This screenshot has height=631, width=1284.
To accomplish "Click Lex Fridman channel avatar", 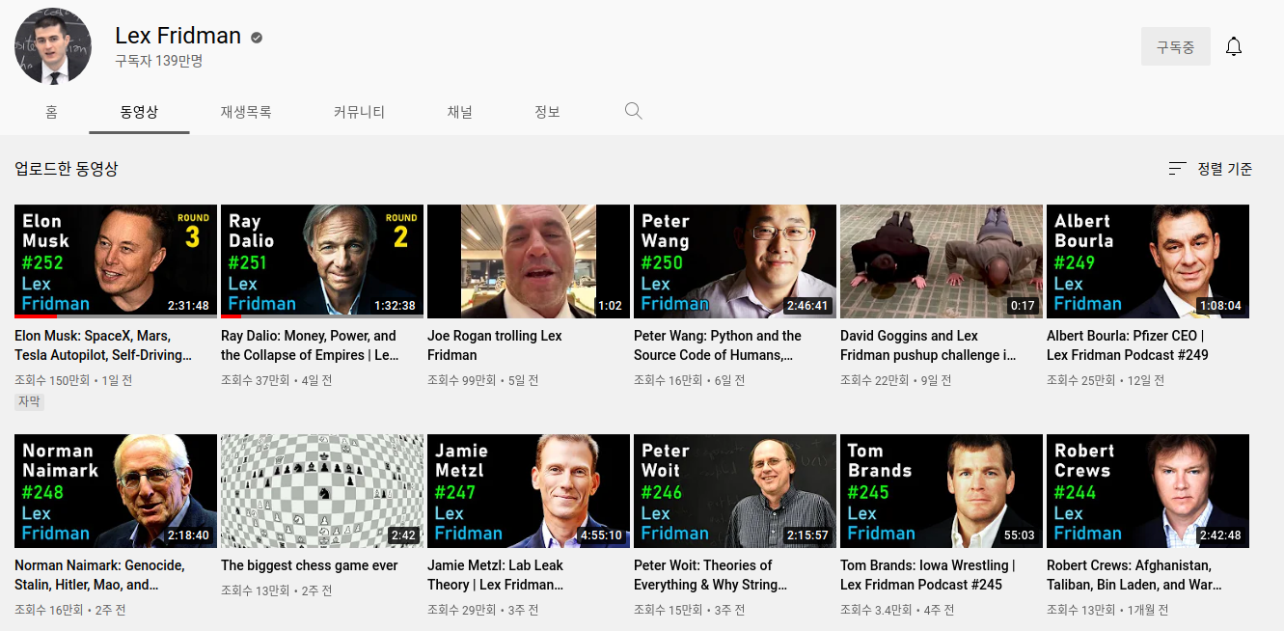I will (x=53, y=46).
